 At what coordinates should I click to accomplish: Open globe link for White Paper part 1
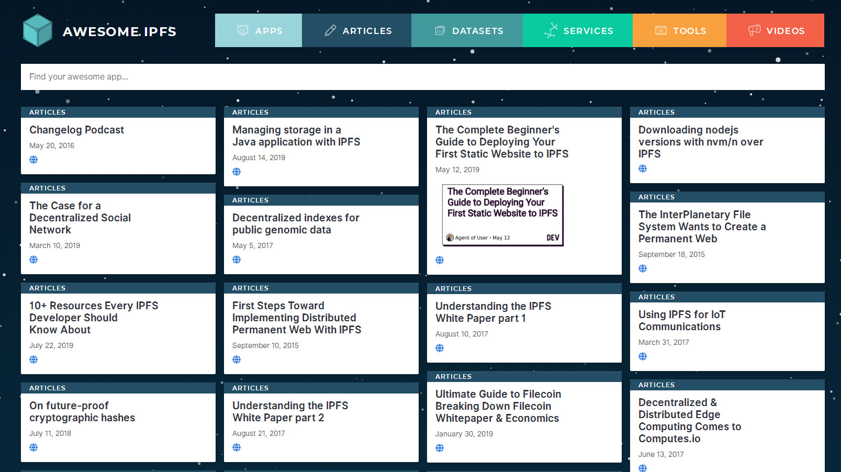pyautogui.click(x=440, y=348)
